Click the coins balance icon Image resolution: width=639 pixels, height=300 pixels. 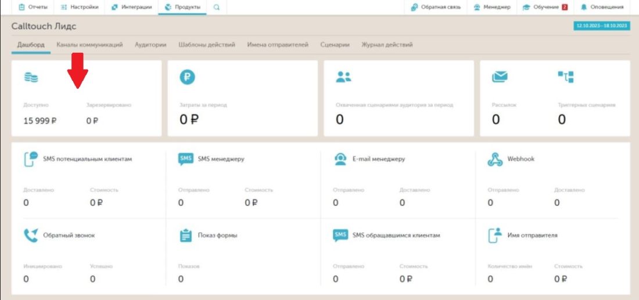coord(31,77)
